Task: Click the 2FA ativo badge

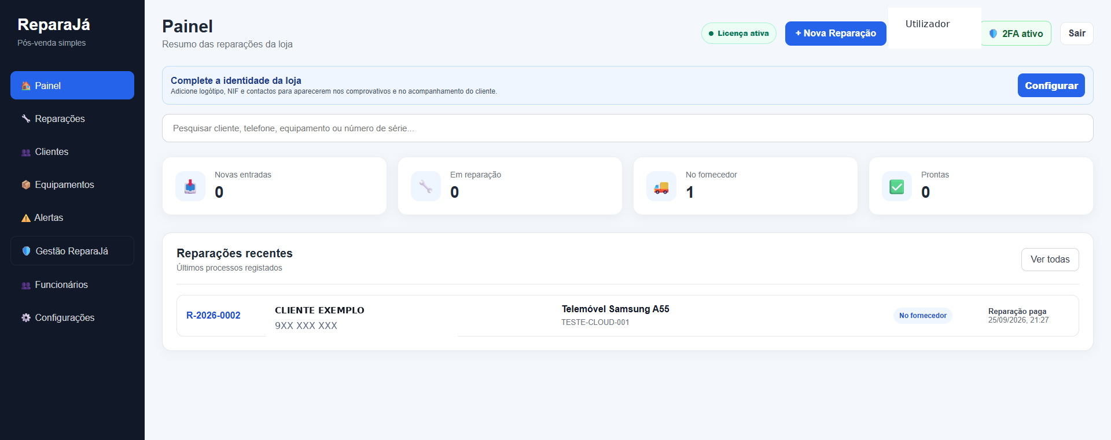Action: coord(1016,34)
